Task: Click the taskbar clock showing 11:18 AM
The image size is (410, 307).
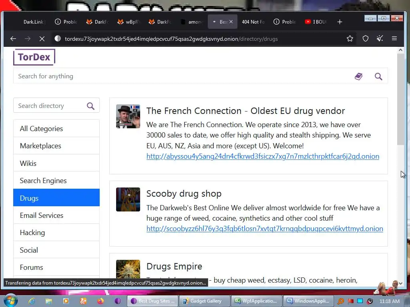Action: [x=389, y=301]
